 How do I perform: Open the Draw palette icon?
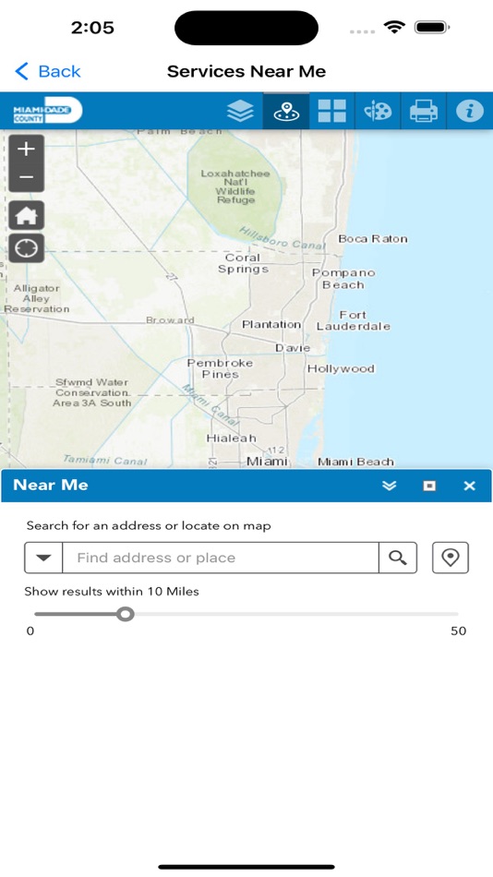point(378,111)
